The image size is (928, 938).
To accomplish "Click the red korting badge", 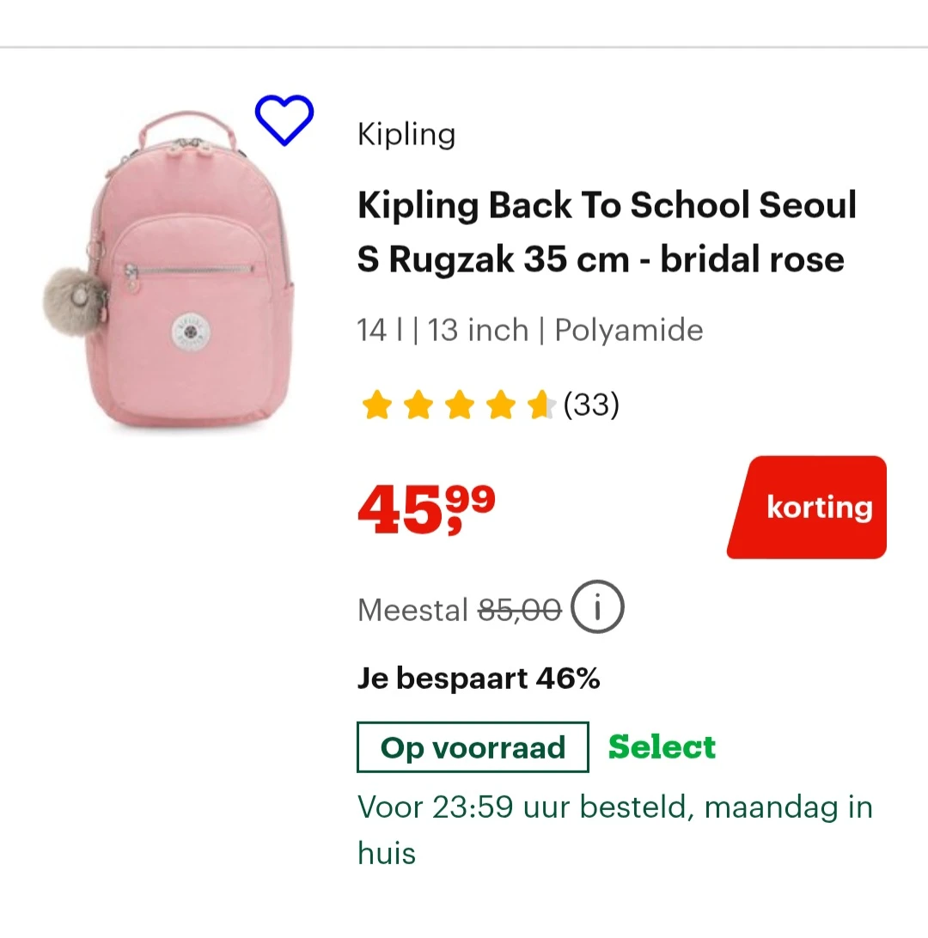I will click(x=808, y=507).
